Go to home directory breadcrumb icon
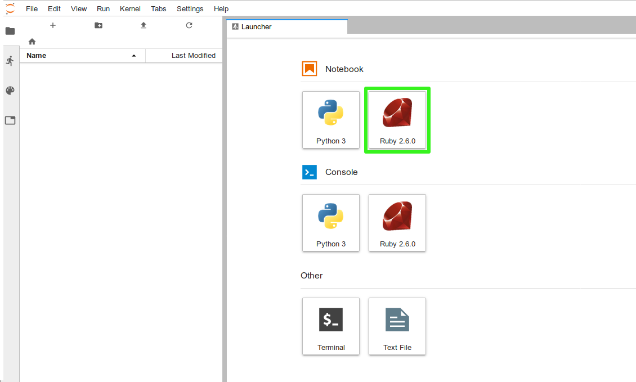The image size is (636, 382). coord(32,42)
